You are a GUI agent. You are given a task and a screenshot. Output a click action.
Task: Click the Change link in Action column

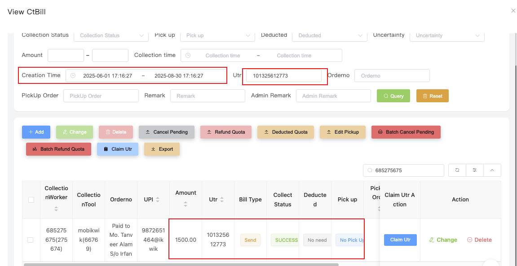click(x=443, y=240)
